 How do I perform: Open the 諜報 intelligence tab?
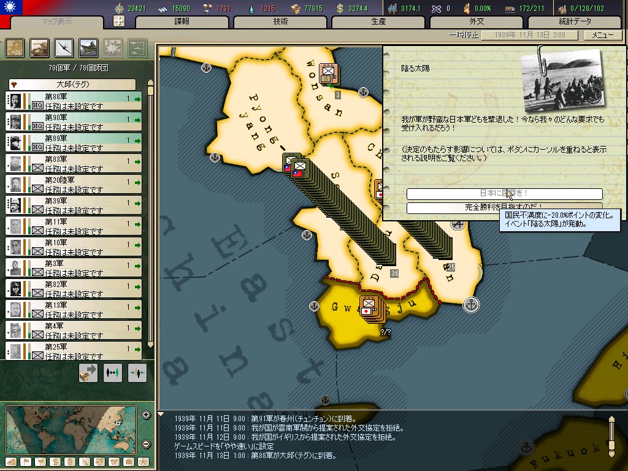pyautogui.click(x=182, y=21)
